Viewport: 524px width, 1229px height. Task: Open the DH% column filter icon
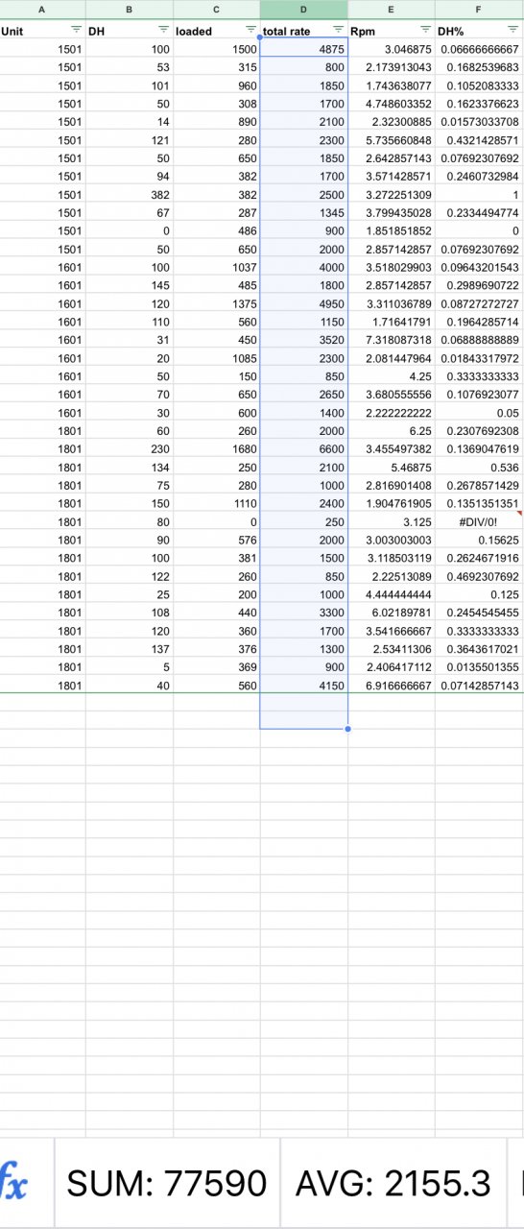point(512,31)
